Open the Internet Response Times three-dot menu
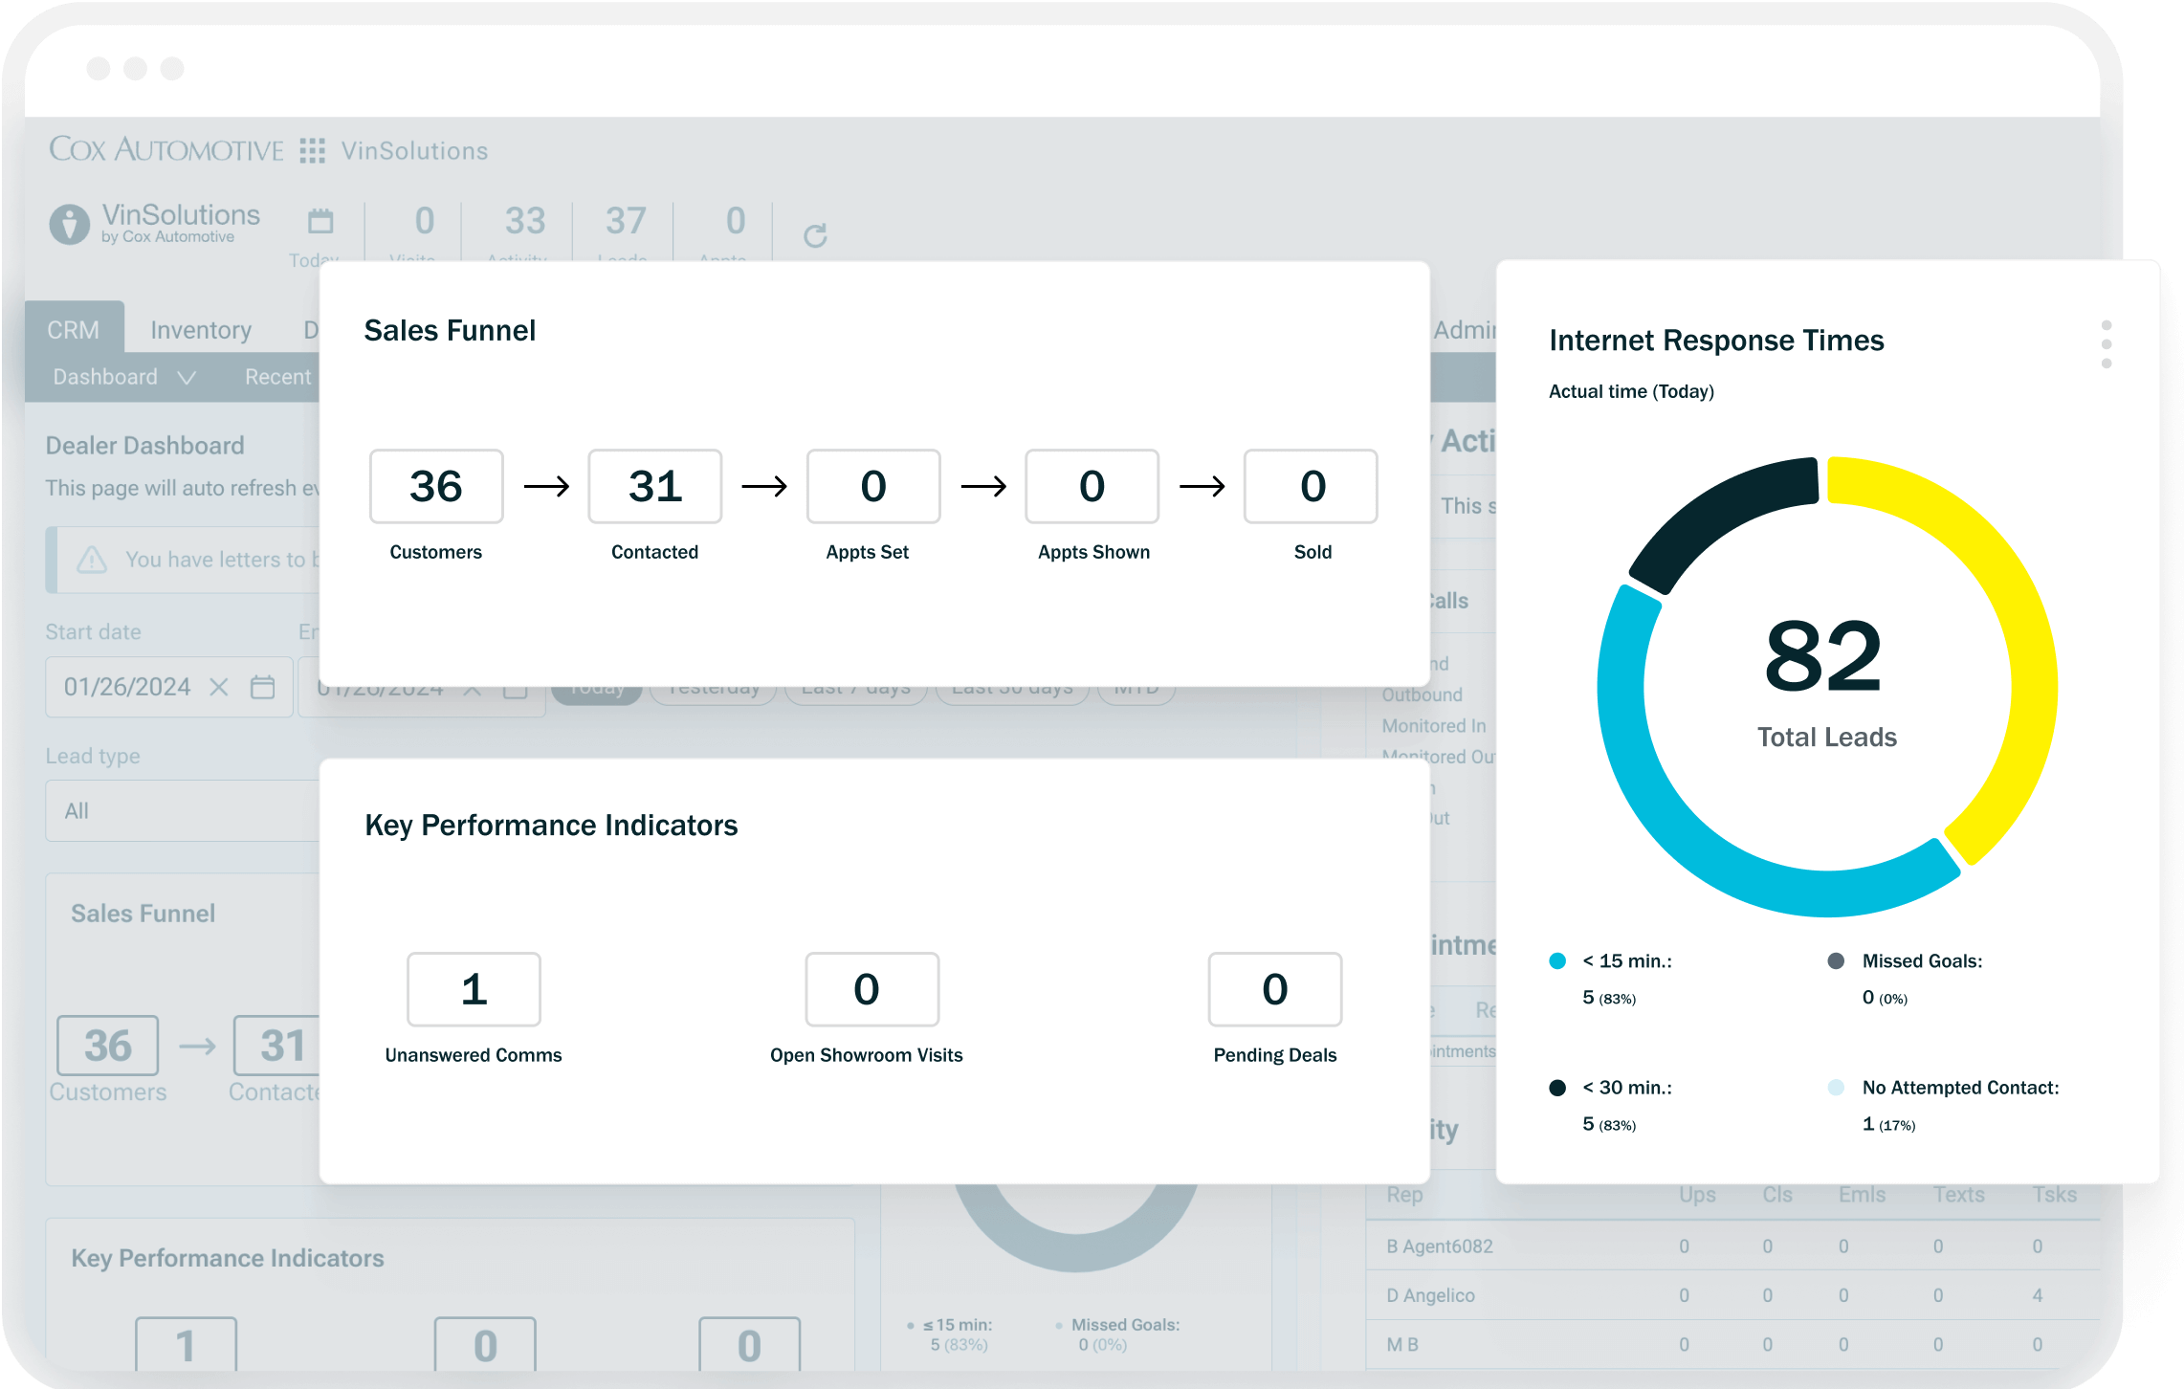This screenshot has height=1389, width=2184. click(2106, 344)
